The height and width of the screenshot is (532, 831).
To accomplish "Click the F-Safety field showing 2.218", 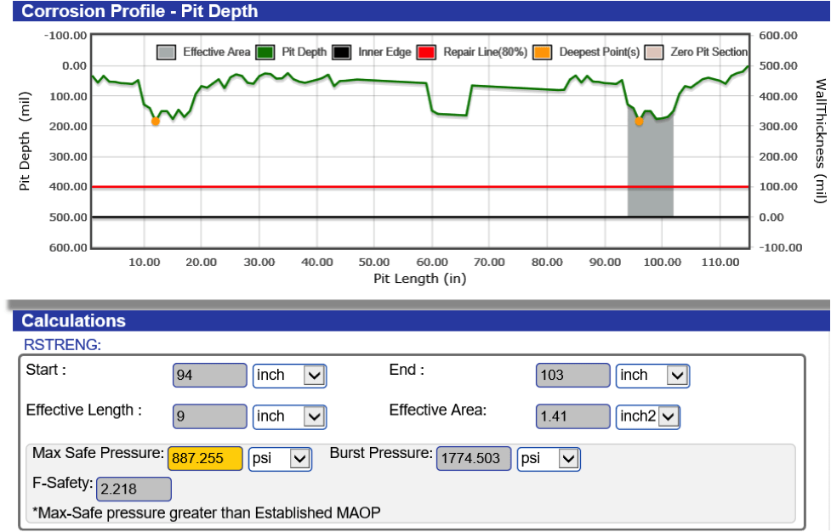I will pyautogui.click(x=134, y=490).
